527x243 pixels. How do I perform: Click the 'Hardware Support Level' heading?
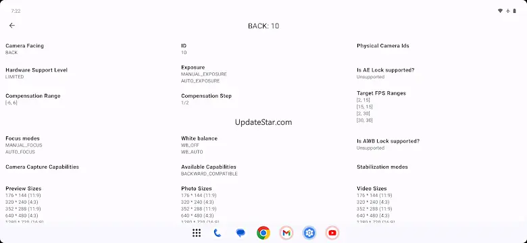tap(36, 70)
